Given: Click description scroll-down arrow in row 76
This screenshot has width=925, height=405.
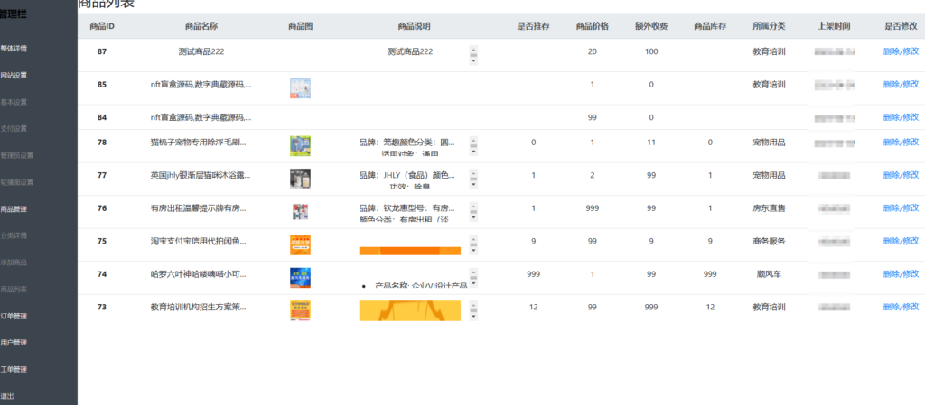Looking at the screenshot, I should coord(473,217).
